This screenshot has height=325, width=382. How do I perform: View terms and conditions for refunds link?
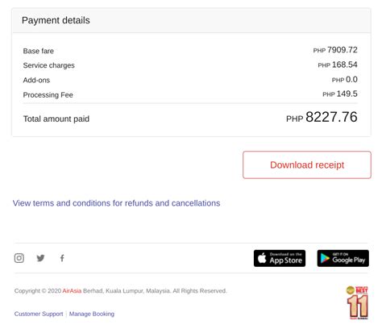(x=116, y=203)
